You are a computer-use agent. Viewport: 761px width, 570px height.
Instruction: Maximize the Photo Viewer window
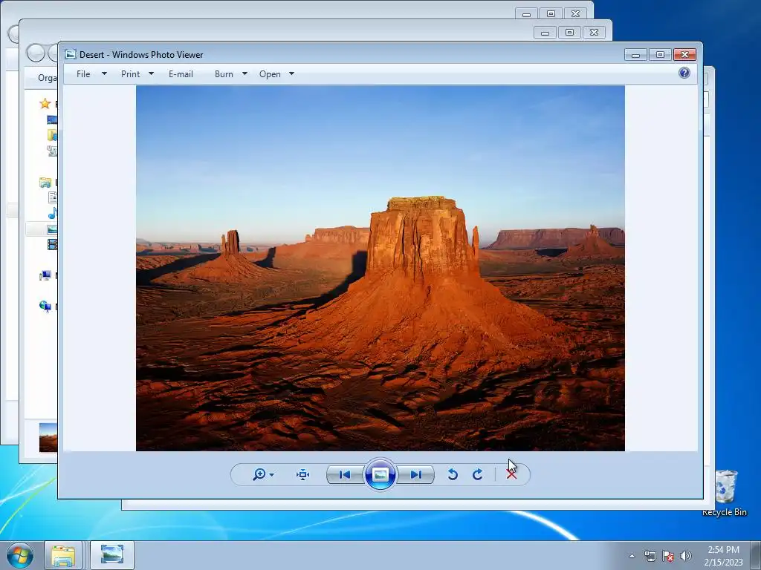(x=660, y=55)
